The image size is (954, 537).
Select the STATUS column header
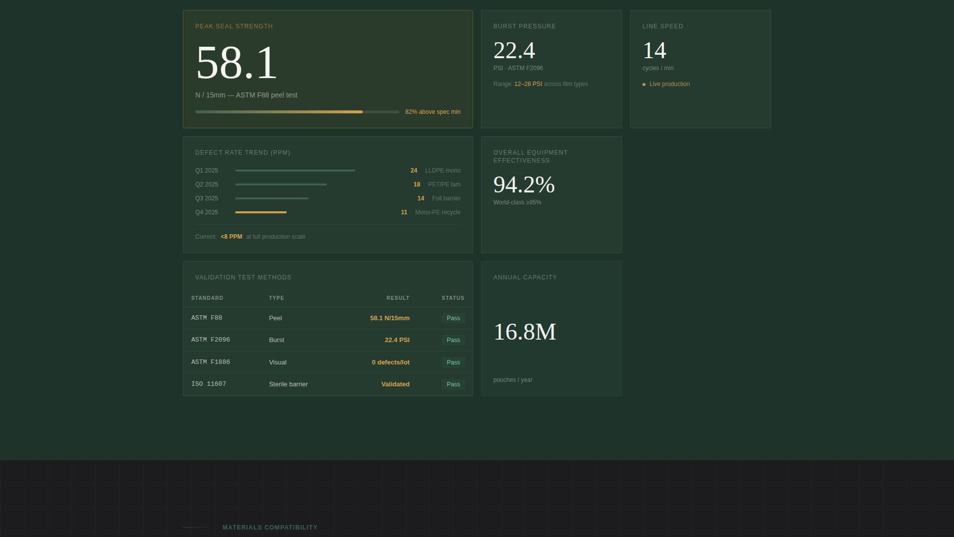point(453,298)
